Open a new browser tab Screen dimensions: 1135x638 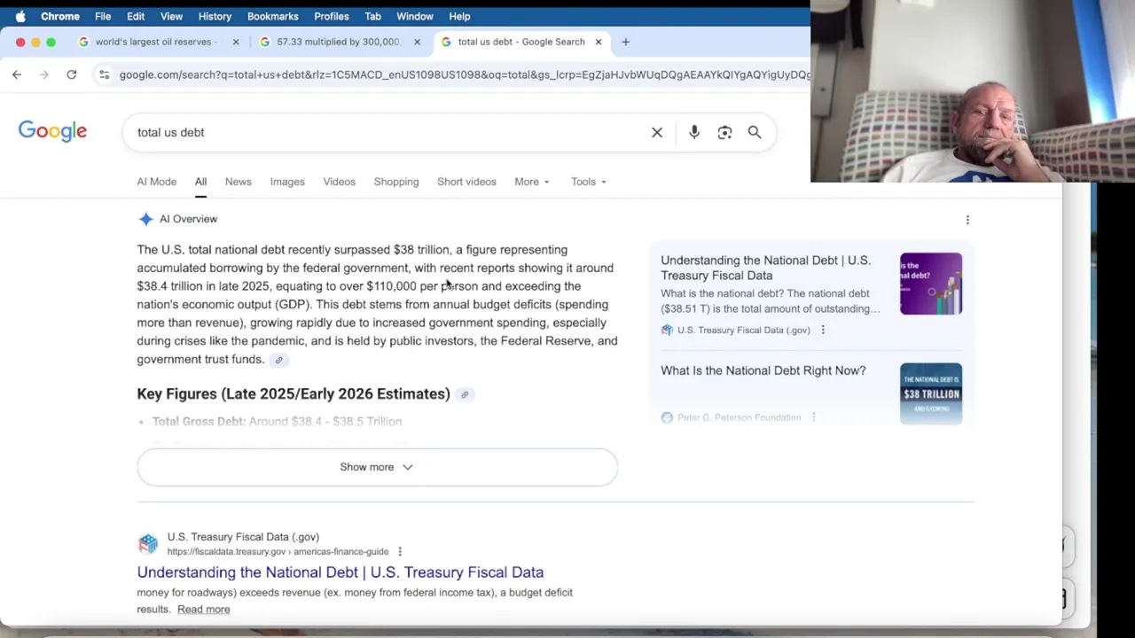pyautogui.click(x=625, y=42)
